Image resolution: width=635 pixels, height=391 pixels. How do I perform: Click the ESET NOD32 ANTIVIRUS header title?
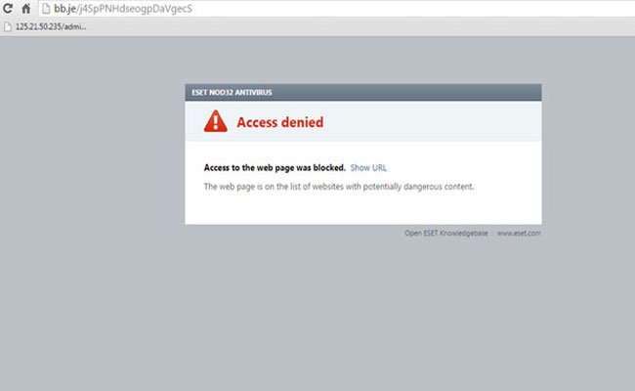(x=232, y=93)
